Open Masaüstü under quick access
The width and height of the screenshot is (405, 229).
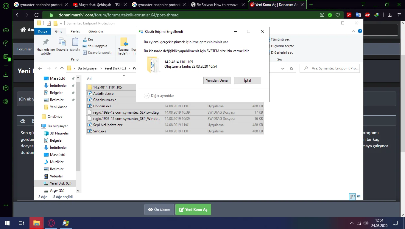pos(57,78)
